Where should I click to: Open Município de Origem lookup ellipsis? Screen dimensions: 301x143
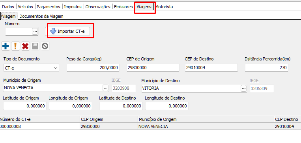(x=106, y=88)
